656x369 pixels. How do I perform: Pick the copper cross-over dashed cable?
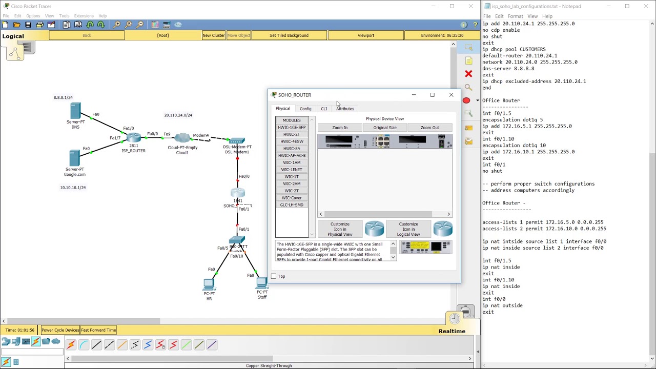109,345
